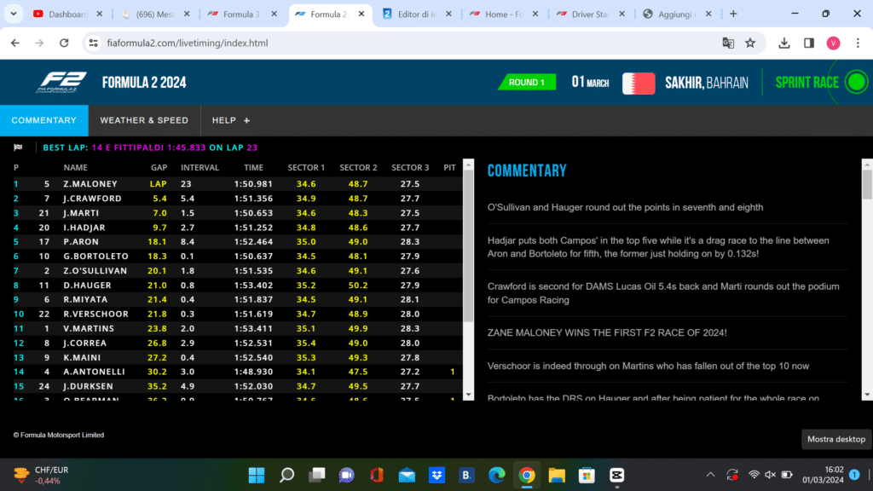Screen dimensions: 873x491
Task: Click ZANE MALONEY WINS commentary entry
Action: pyautogui.click(x=607, y=332)
